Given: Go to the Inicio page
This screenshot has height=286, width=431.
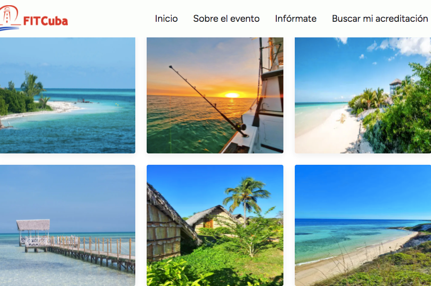Looking at the screenshot, I should coord(166,18).
